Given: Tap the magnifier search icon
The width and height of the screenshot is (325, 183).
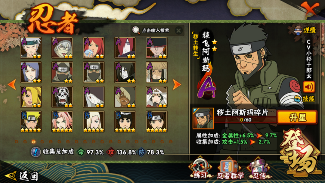Looking at the screenshot, I should pos(136,30).
